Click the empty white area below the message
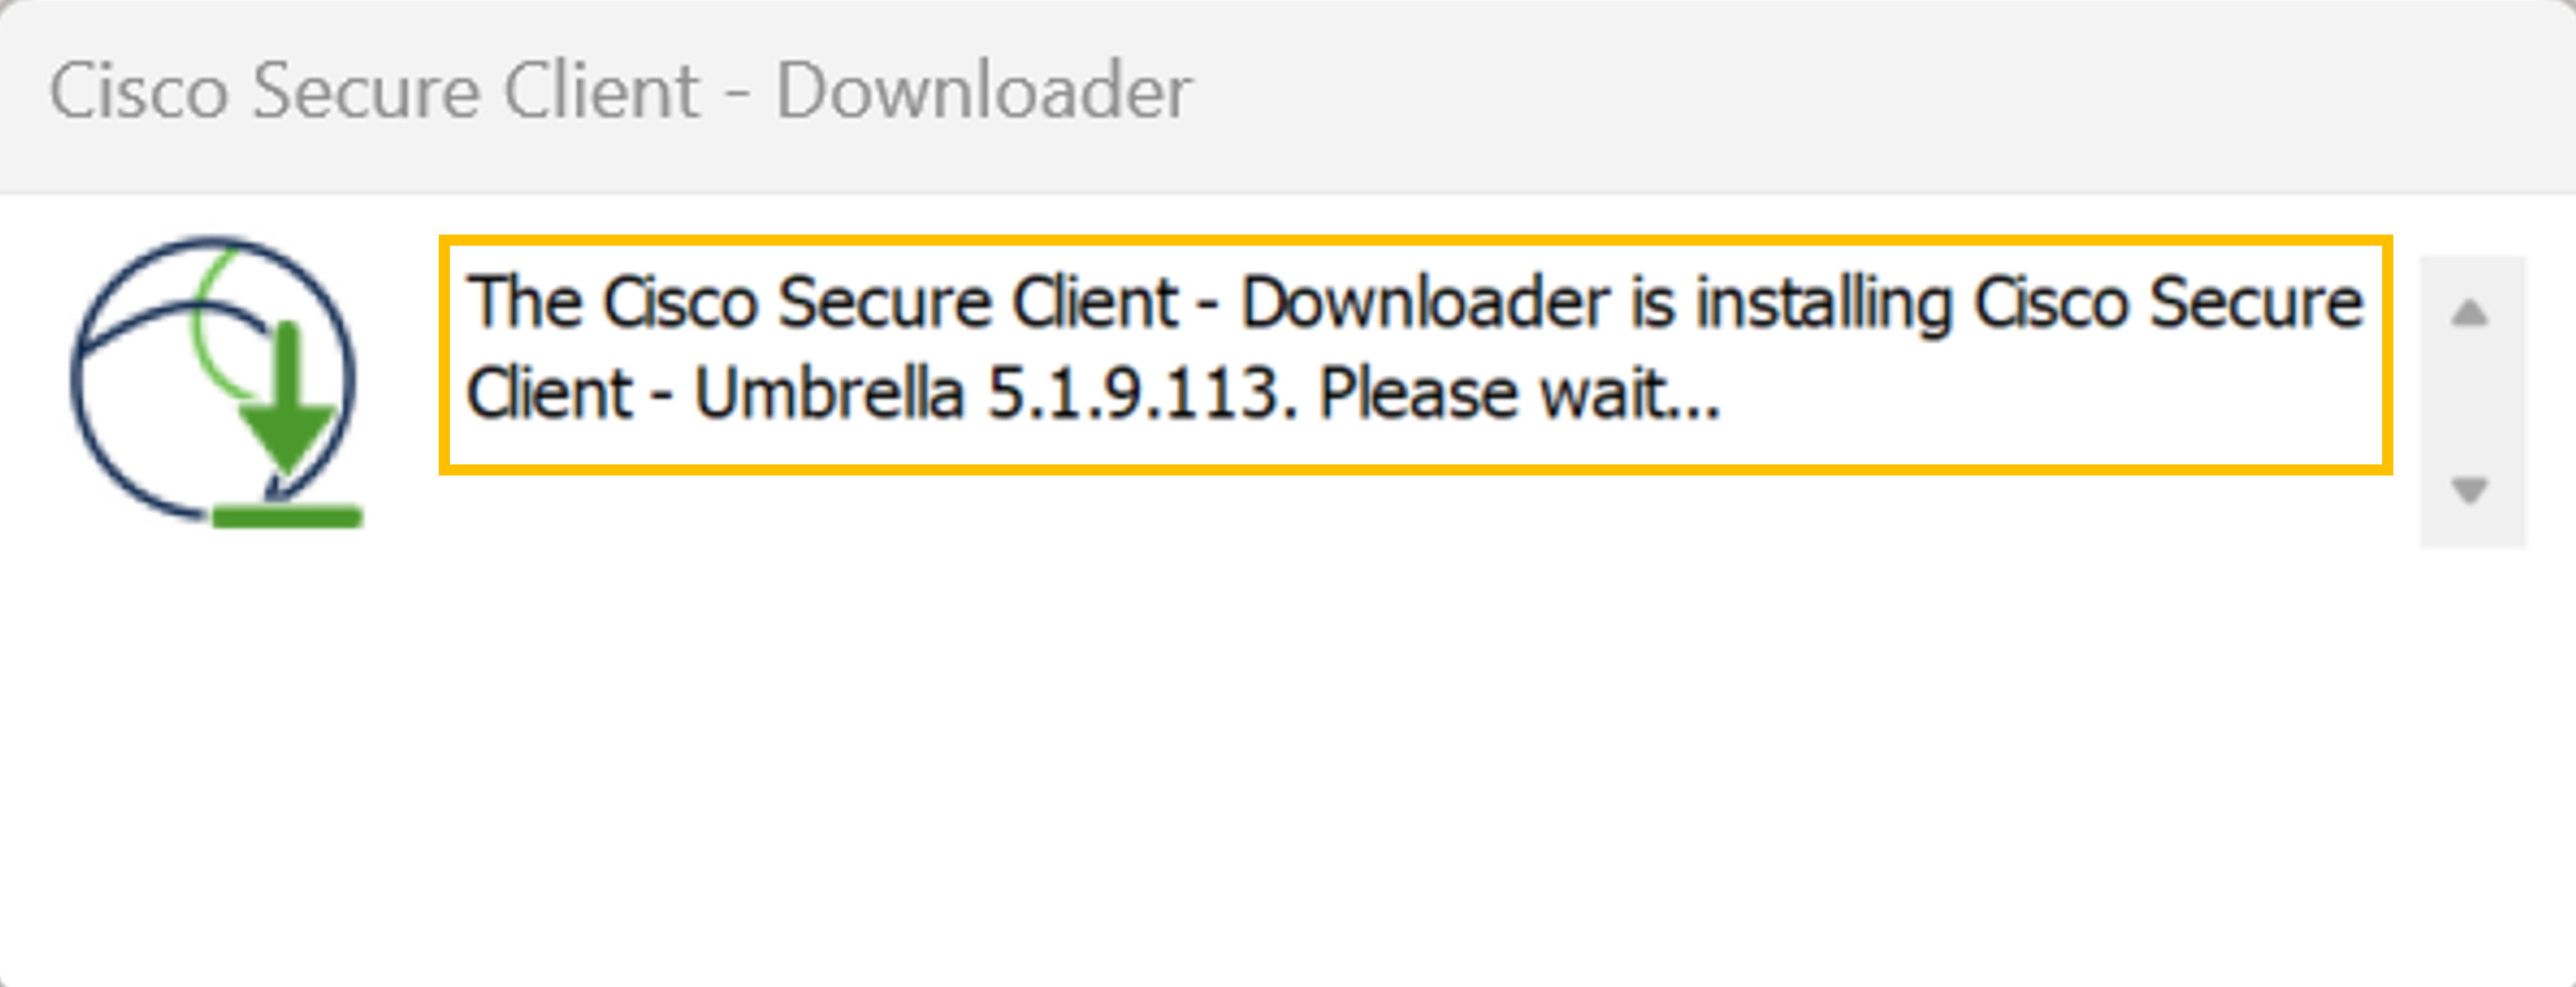The width and height of the screenshot is (2576, 987). [1288, 760]
